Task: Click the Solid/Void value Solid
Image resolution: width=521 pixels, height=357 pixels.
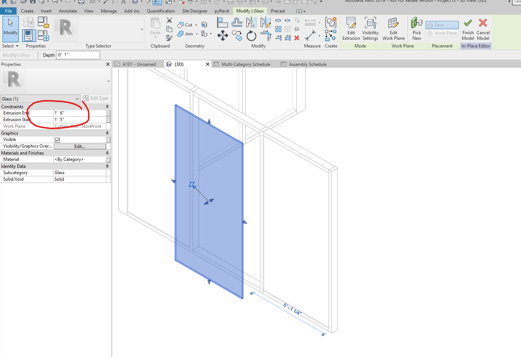Action: [x=80, y=179]
